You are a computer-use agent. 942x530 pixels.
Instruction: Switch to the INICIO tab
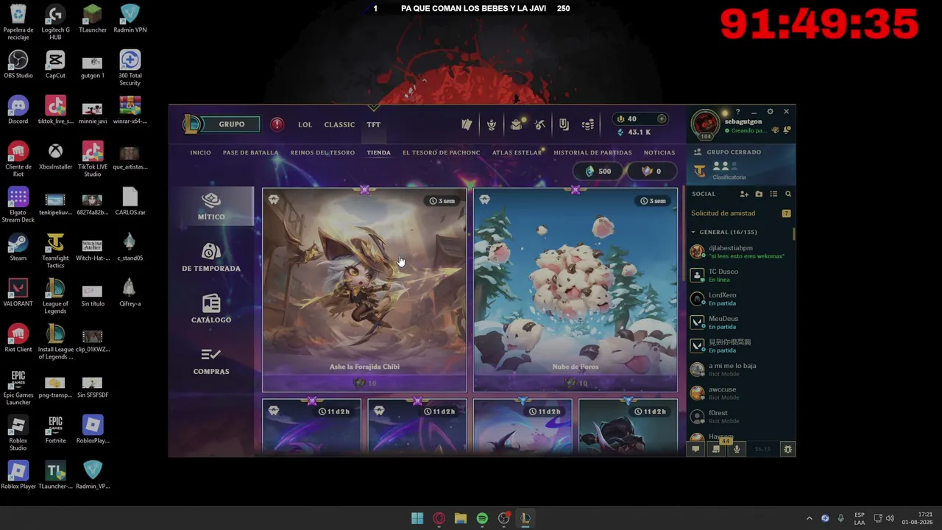tap(200, 152)
